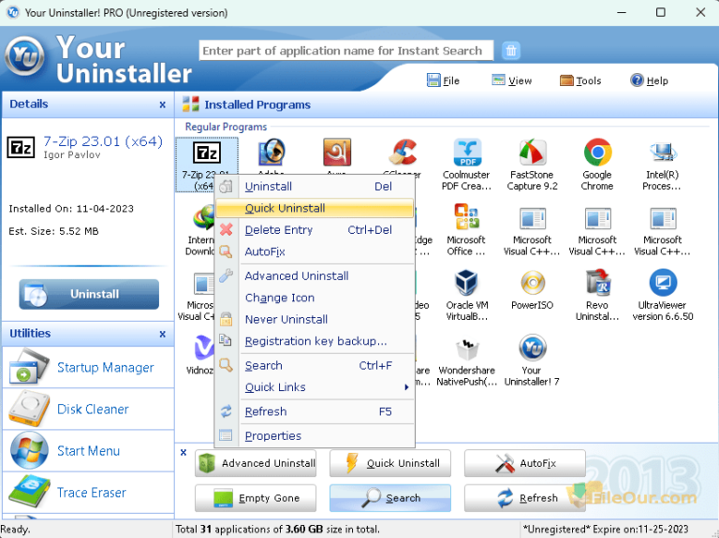Click the Your Uninstaller logo icon
This screenshot has width=719, height=538.
coord(25,56)
